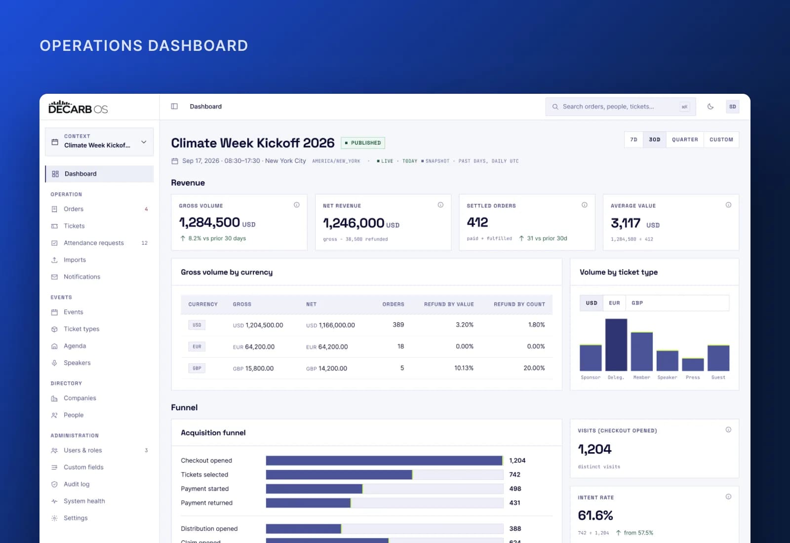Show info for Average Value card
The width and height of the screenshot is (790, 543).
pos(728,205)
